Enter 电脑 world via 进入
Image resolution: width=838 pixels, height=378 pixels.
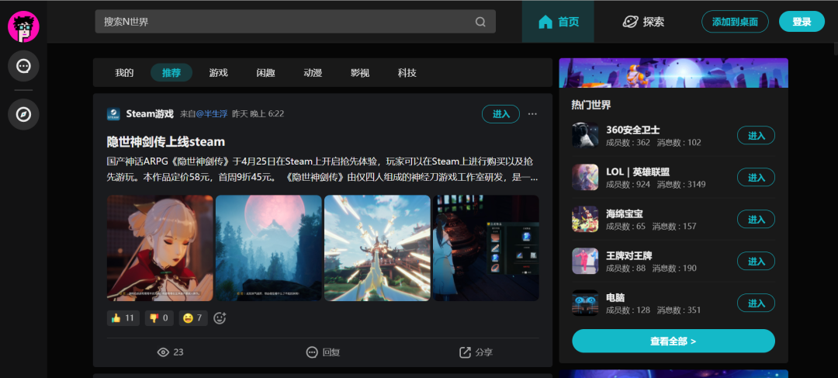click(756, 303)
